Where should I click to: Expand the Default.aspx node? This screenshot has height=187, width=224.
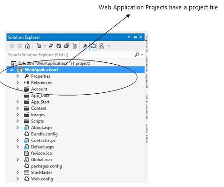18,147
